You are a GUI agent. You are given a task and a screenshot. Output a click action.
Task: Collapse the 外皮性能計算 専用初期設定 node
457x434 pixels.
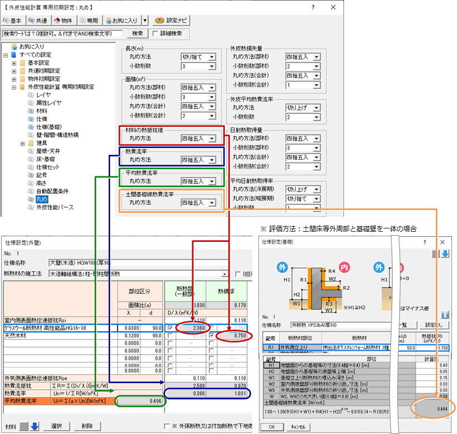click(14, 87)
